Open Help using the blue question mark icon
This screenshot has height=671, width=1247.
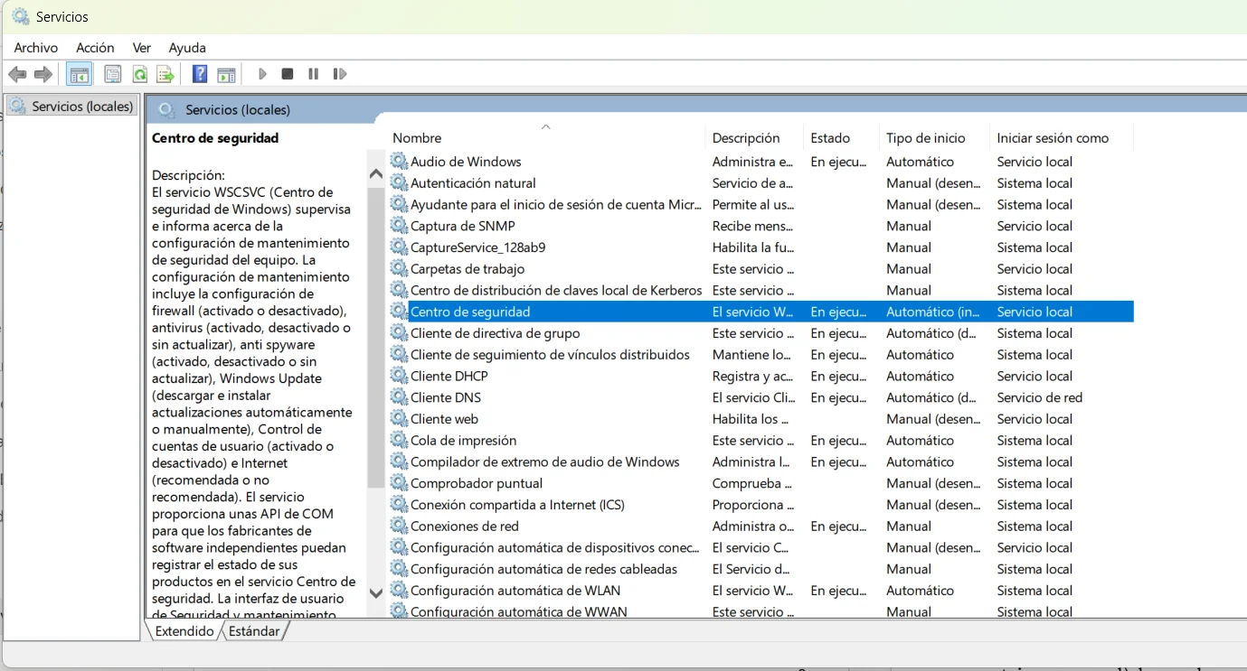tap(200, 74)
